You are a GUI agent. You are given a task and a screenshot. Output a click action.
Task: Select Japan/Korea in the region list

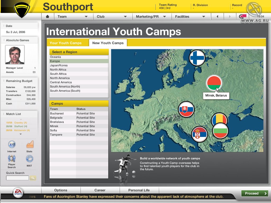click(x=59, y=65)
